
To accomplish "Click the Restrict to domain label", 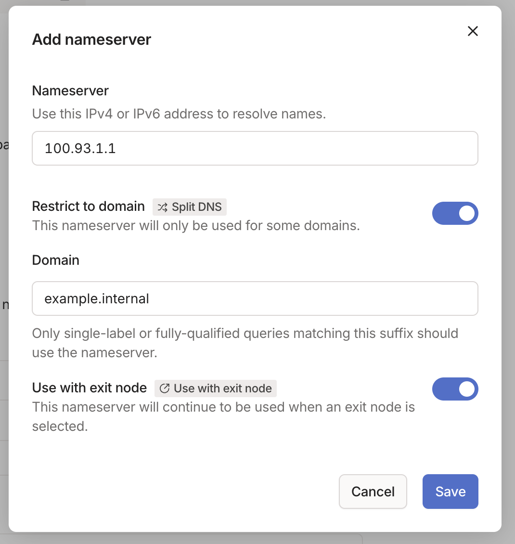I will 88,207.
